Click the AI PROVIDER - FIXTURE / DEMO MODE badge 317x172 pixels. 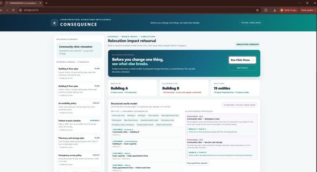coord(240,105)
